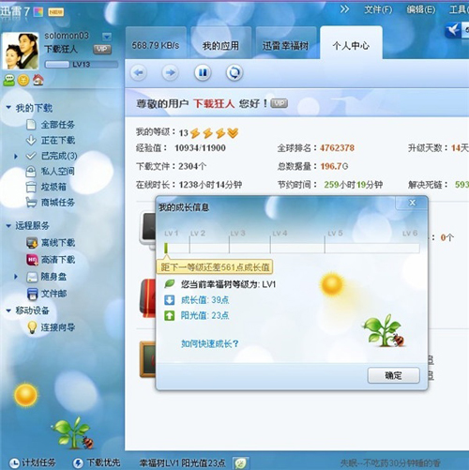
Task: Collapse the 移动设备 section
Action: [x=8, y=311]
